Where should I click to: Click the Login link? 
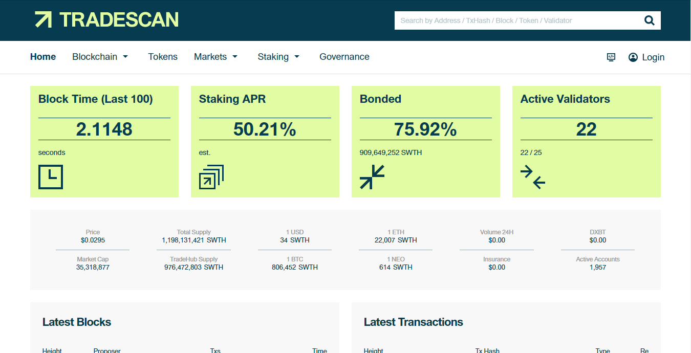point(653,57)
